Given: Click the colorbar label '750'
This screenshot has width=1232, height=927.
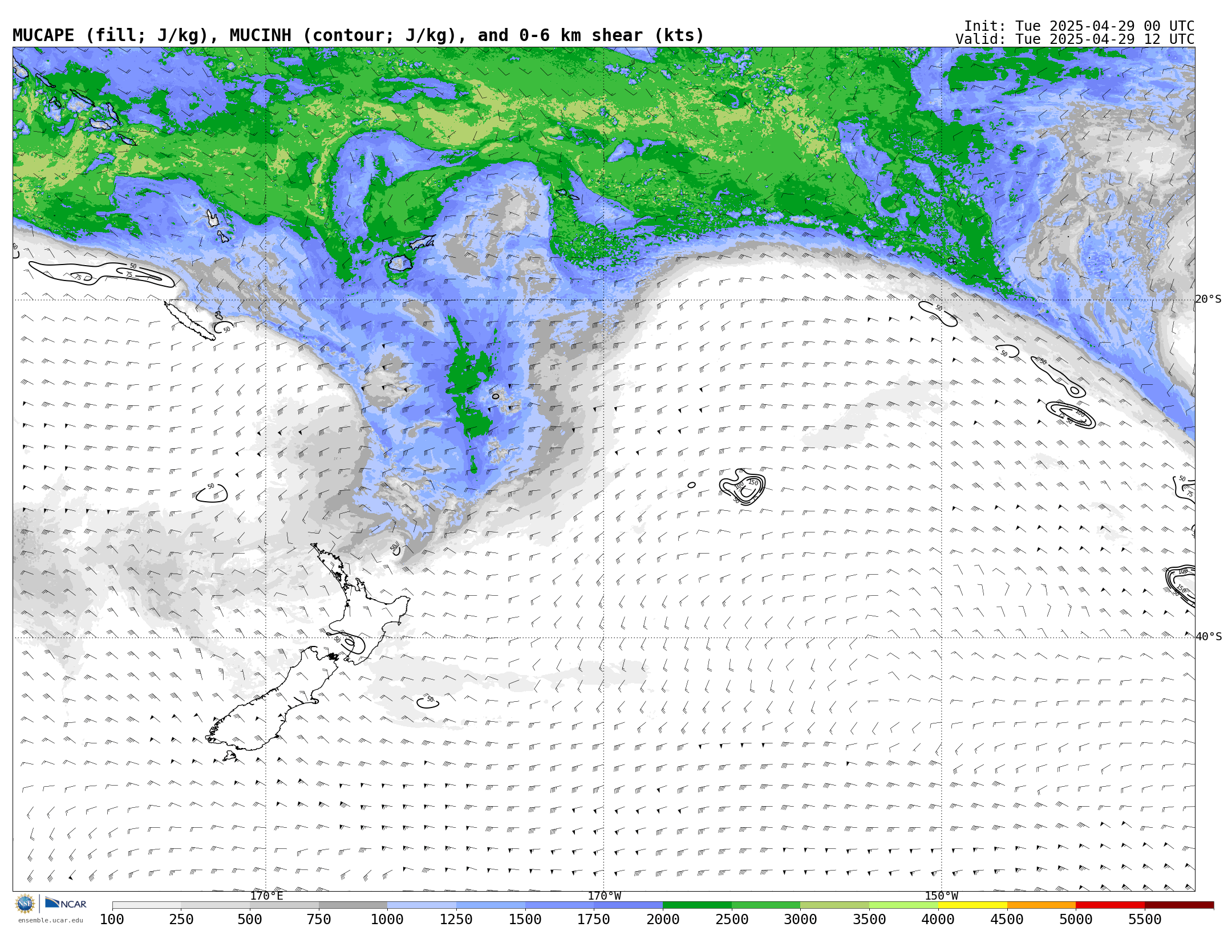Looking at the screenshot, I should [319, 920].
